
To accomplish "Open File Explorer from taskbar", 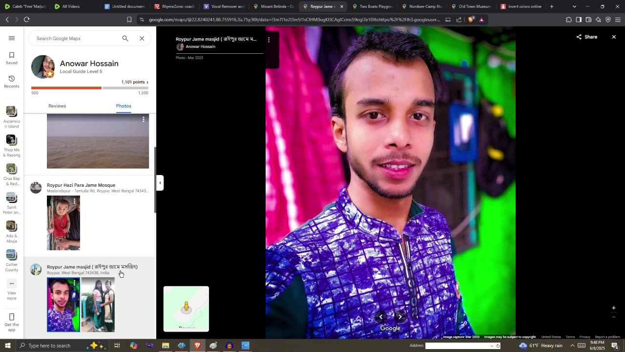I will click(166, 346).
